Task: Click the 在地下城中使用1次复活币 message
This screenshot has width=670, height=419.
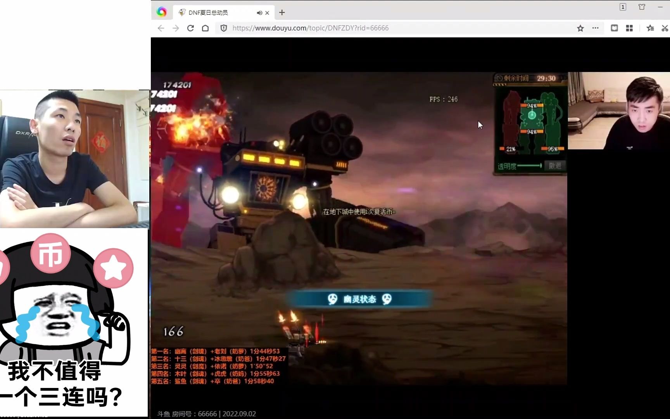Action: click(359, 212)
